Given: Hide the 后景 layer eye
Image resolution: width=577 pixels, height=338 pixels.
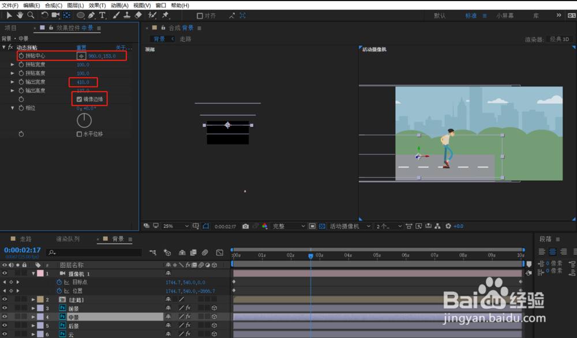Looking at the screenshot, I should tap(5, 325).
